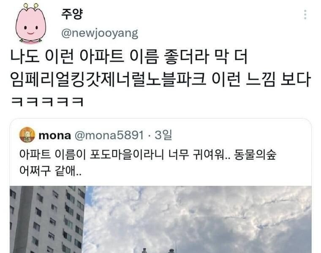Open 주양's pink tulip profile avatar
This screenshot has height=253, width=321.
(x=31, y=24)
